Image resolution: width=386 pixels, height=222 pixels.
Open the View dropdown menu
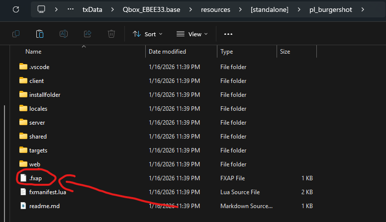coord(192,34)
